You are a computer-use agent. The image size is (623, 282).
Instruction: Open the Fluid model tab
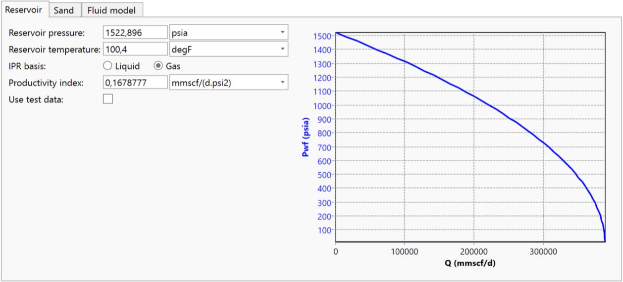(112, 10)
